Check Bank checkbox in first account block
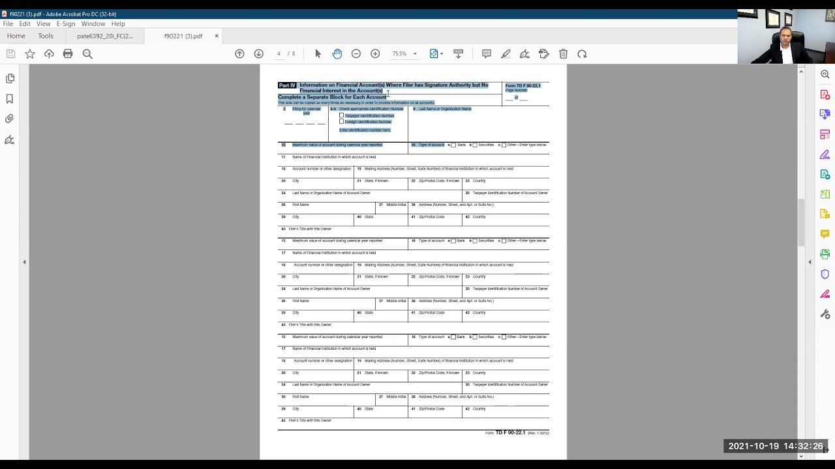Screen dimensions: 835x469 (x=453, y=145)
